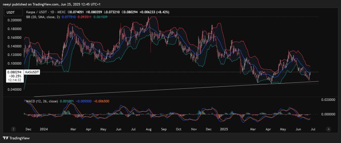Toggle the A auto-scale button

coord(328,128)
